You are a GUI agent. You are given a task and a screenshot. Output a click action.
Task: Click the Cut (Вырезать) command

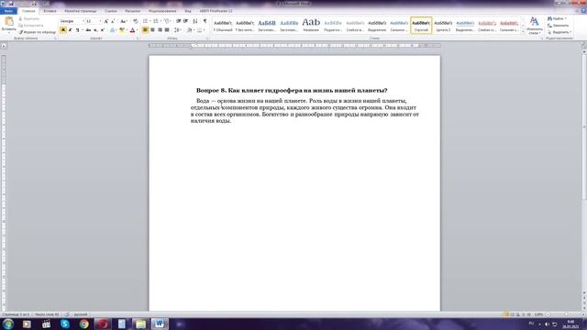point(29,18)
